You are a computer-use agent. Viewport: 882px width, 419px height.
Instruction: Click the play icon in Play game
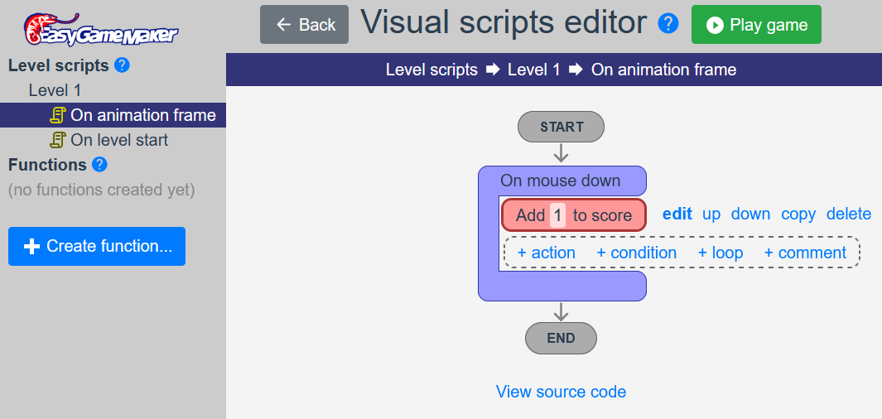pyautogui.click(x=715, y=25)
